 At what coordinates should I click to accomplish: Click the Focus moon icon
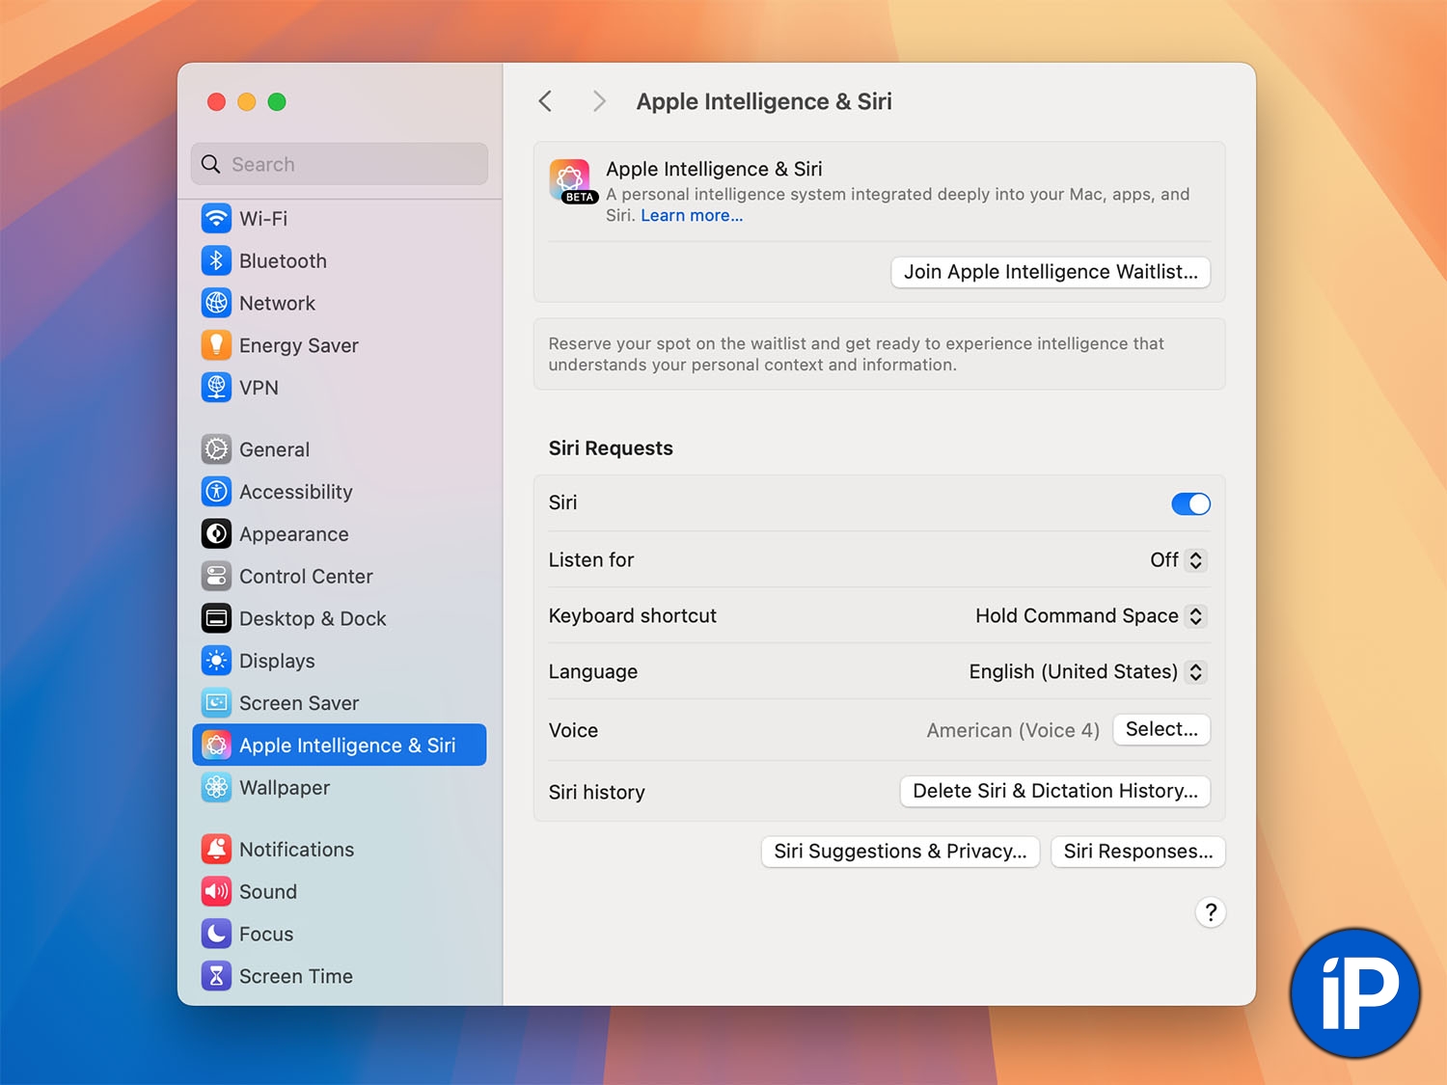(x=216, y=934)
